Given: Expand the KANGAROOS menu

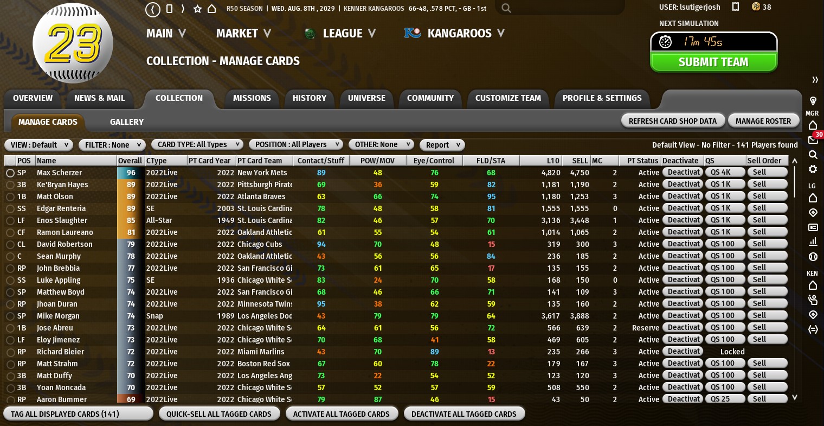Looking at the screenshot, I should click(466, 34).
